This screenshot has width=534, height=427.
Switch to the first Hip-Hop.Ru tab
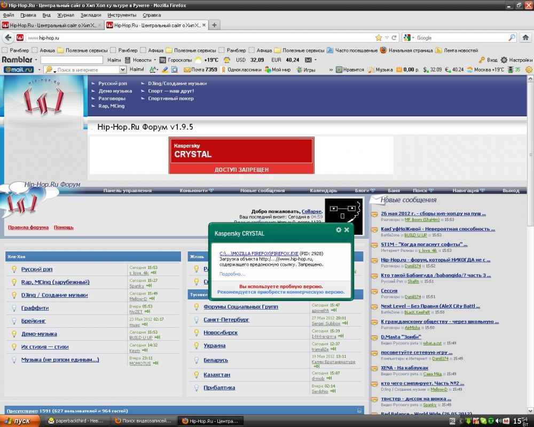52,25
